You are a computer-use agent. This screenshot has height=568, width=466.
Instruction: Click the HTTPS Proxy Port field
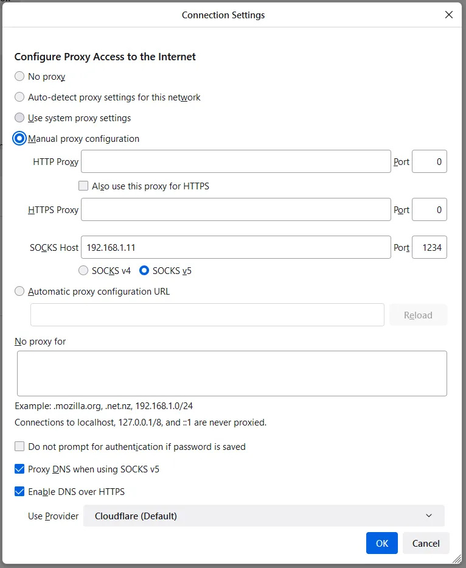coord(429,209)
